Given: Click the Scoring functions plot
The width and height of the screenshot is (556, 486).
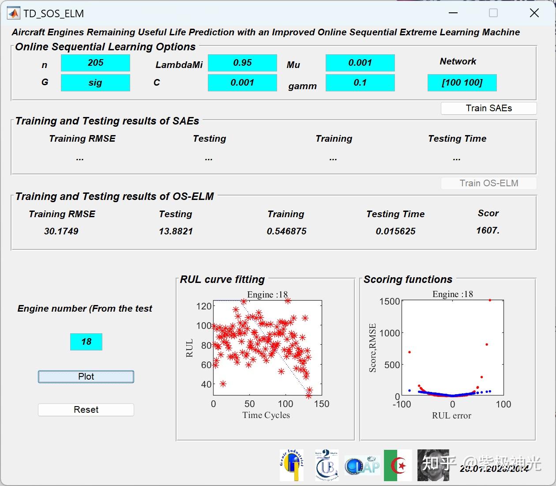Looking at the screenshot, I should 452,348.
